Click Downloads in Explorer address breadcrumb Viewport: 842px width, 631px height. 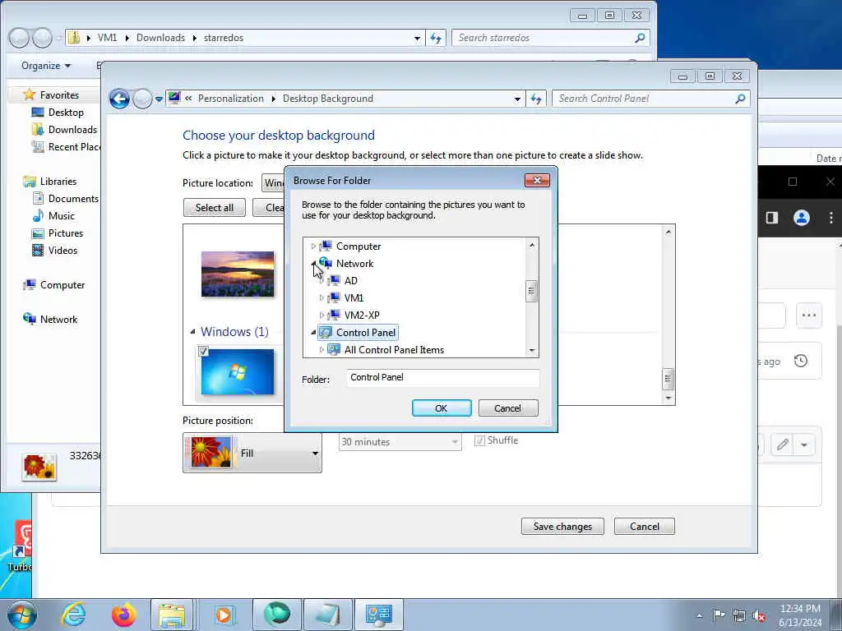point(160,38)
